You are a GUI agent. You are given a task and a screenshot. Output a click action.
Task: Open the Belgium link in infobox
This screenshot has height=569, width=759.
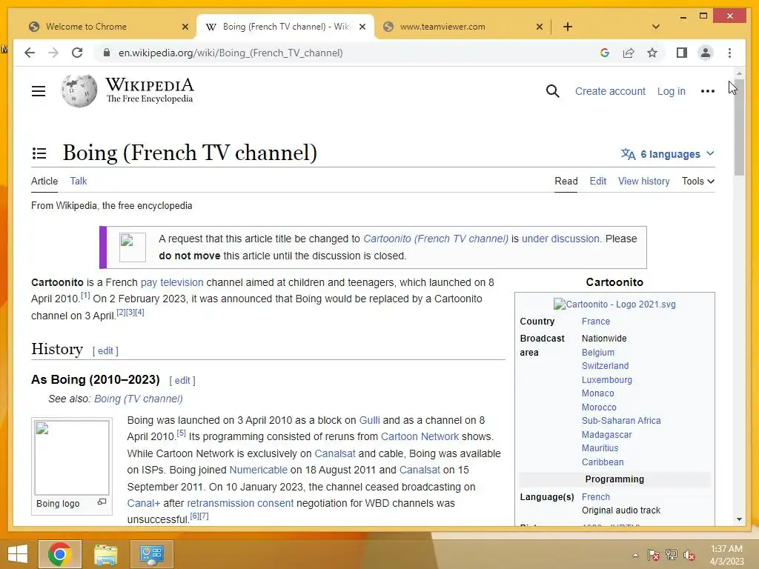click(x=598, y=352)
